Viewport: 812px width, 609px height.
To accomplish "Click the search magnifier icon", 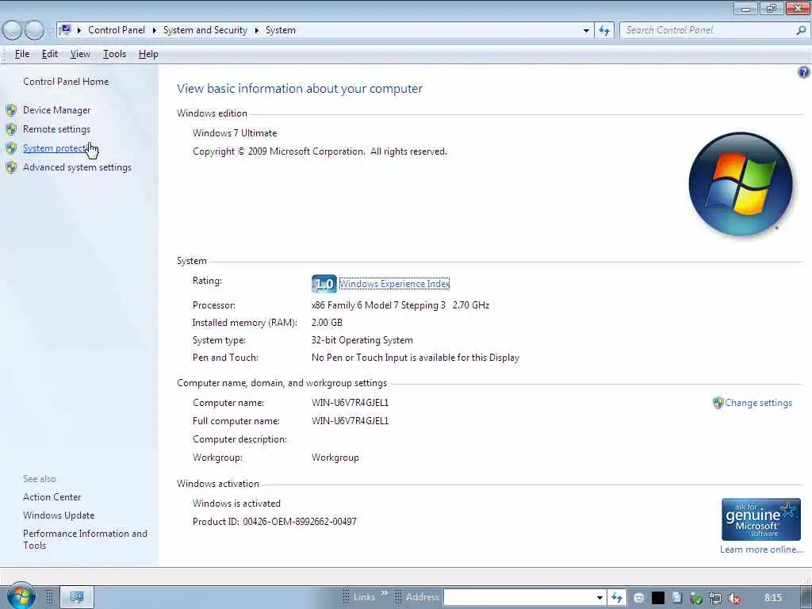I will click(x=801, y=30).
